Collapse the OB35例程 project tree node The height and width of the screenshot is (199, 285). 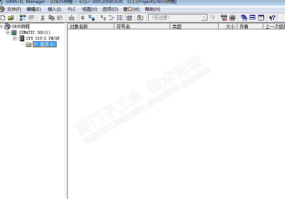(1, 27)
